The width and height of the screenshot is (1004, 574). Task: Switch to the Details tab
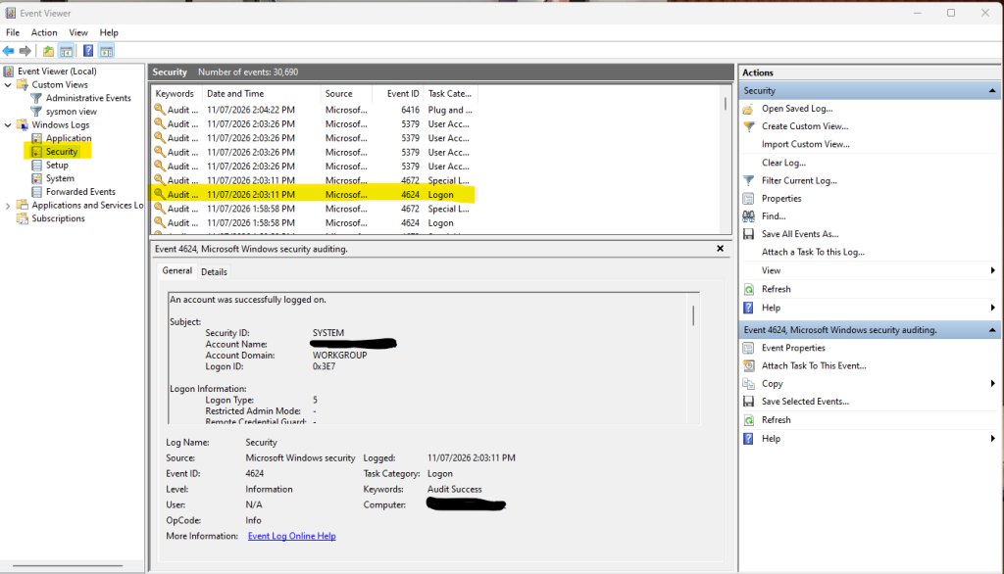214,272
